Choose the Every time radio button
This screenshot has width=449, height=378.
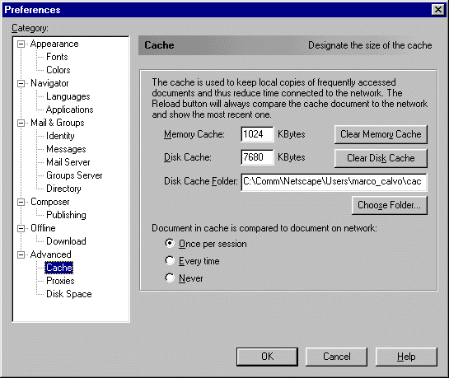(x=170, y=261)
